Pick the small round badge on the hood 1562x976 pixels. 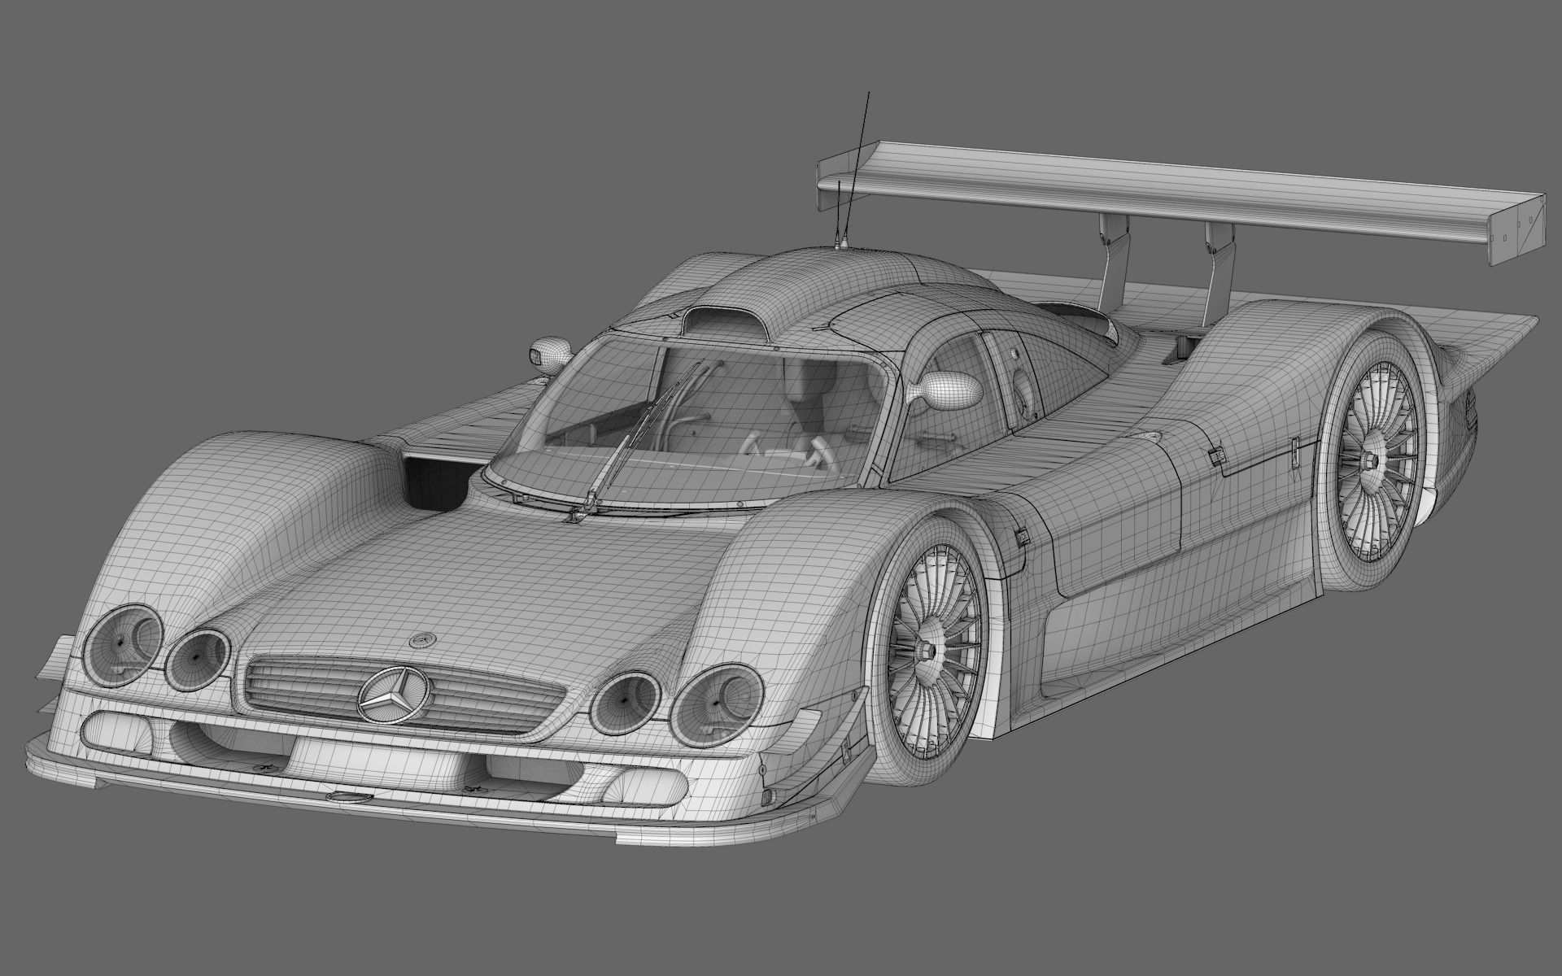423,638
